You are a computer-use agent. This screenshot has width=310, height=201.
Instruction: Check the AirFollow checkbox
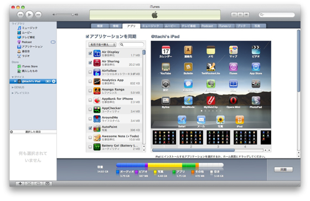tap(90, 72)
